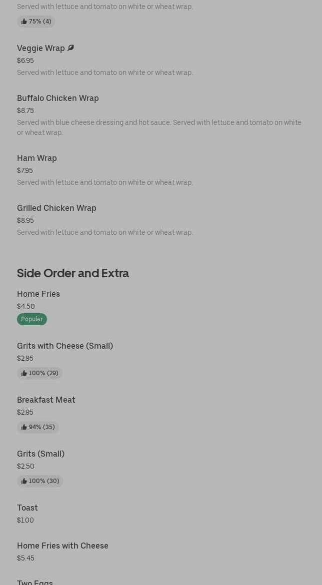Viewport: 322px width, 585px height.
Task: Click the vegetarian leaf icon beside Veggie Wrap
Action: tap(70, 48)
